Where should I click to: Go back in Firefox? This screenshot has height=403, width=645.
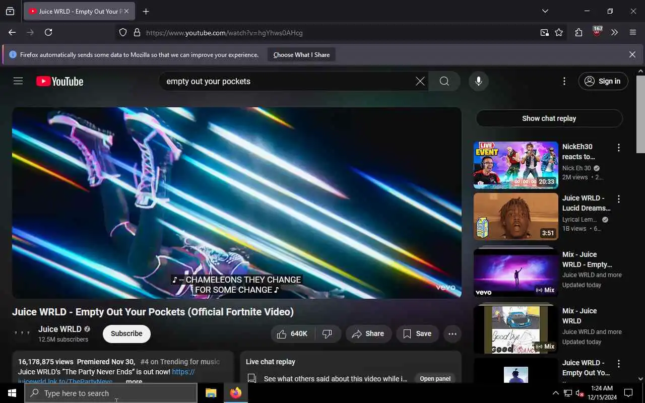[12, 32]
